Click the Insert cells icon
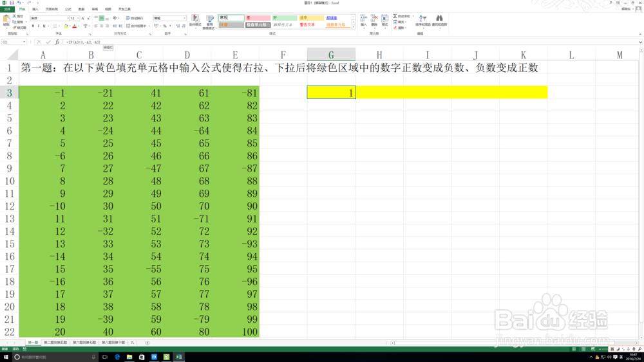 (x=363, y=19)
